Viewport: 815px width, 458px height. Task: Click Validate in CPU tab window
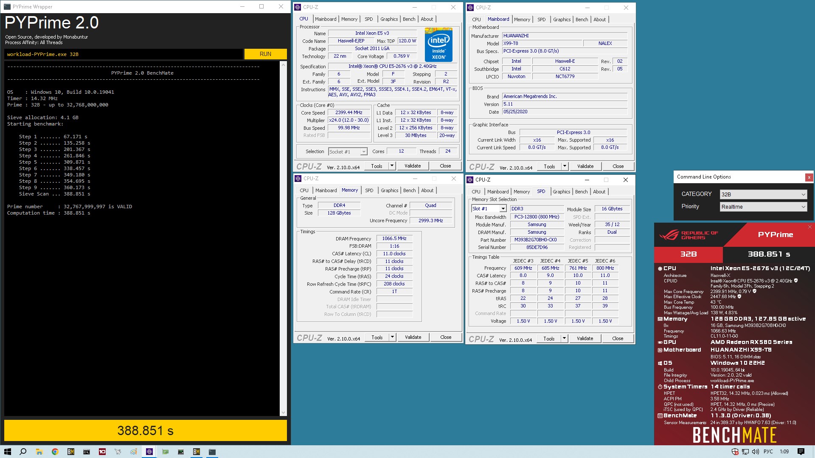pyautogui.click(x=413, y=166)
